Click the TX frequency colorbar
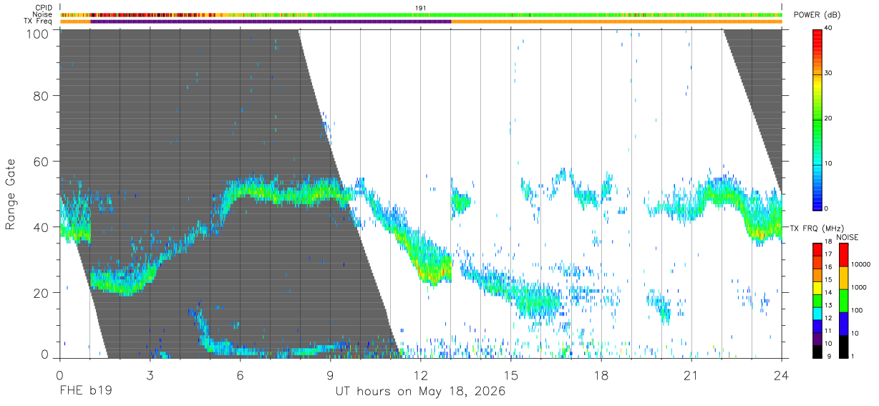This screenshot has width=879, height=406. tap(817, 300)
